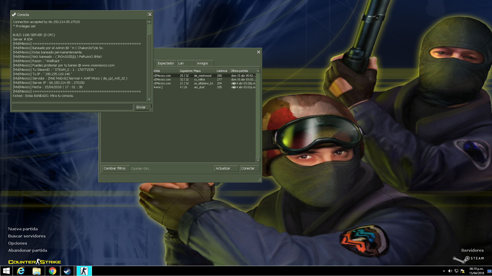Click the console scrollbar thumb
Viewport: 492px width, 276px height.
[149, 29]
